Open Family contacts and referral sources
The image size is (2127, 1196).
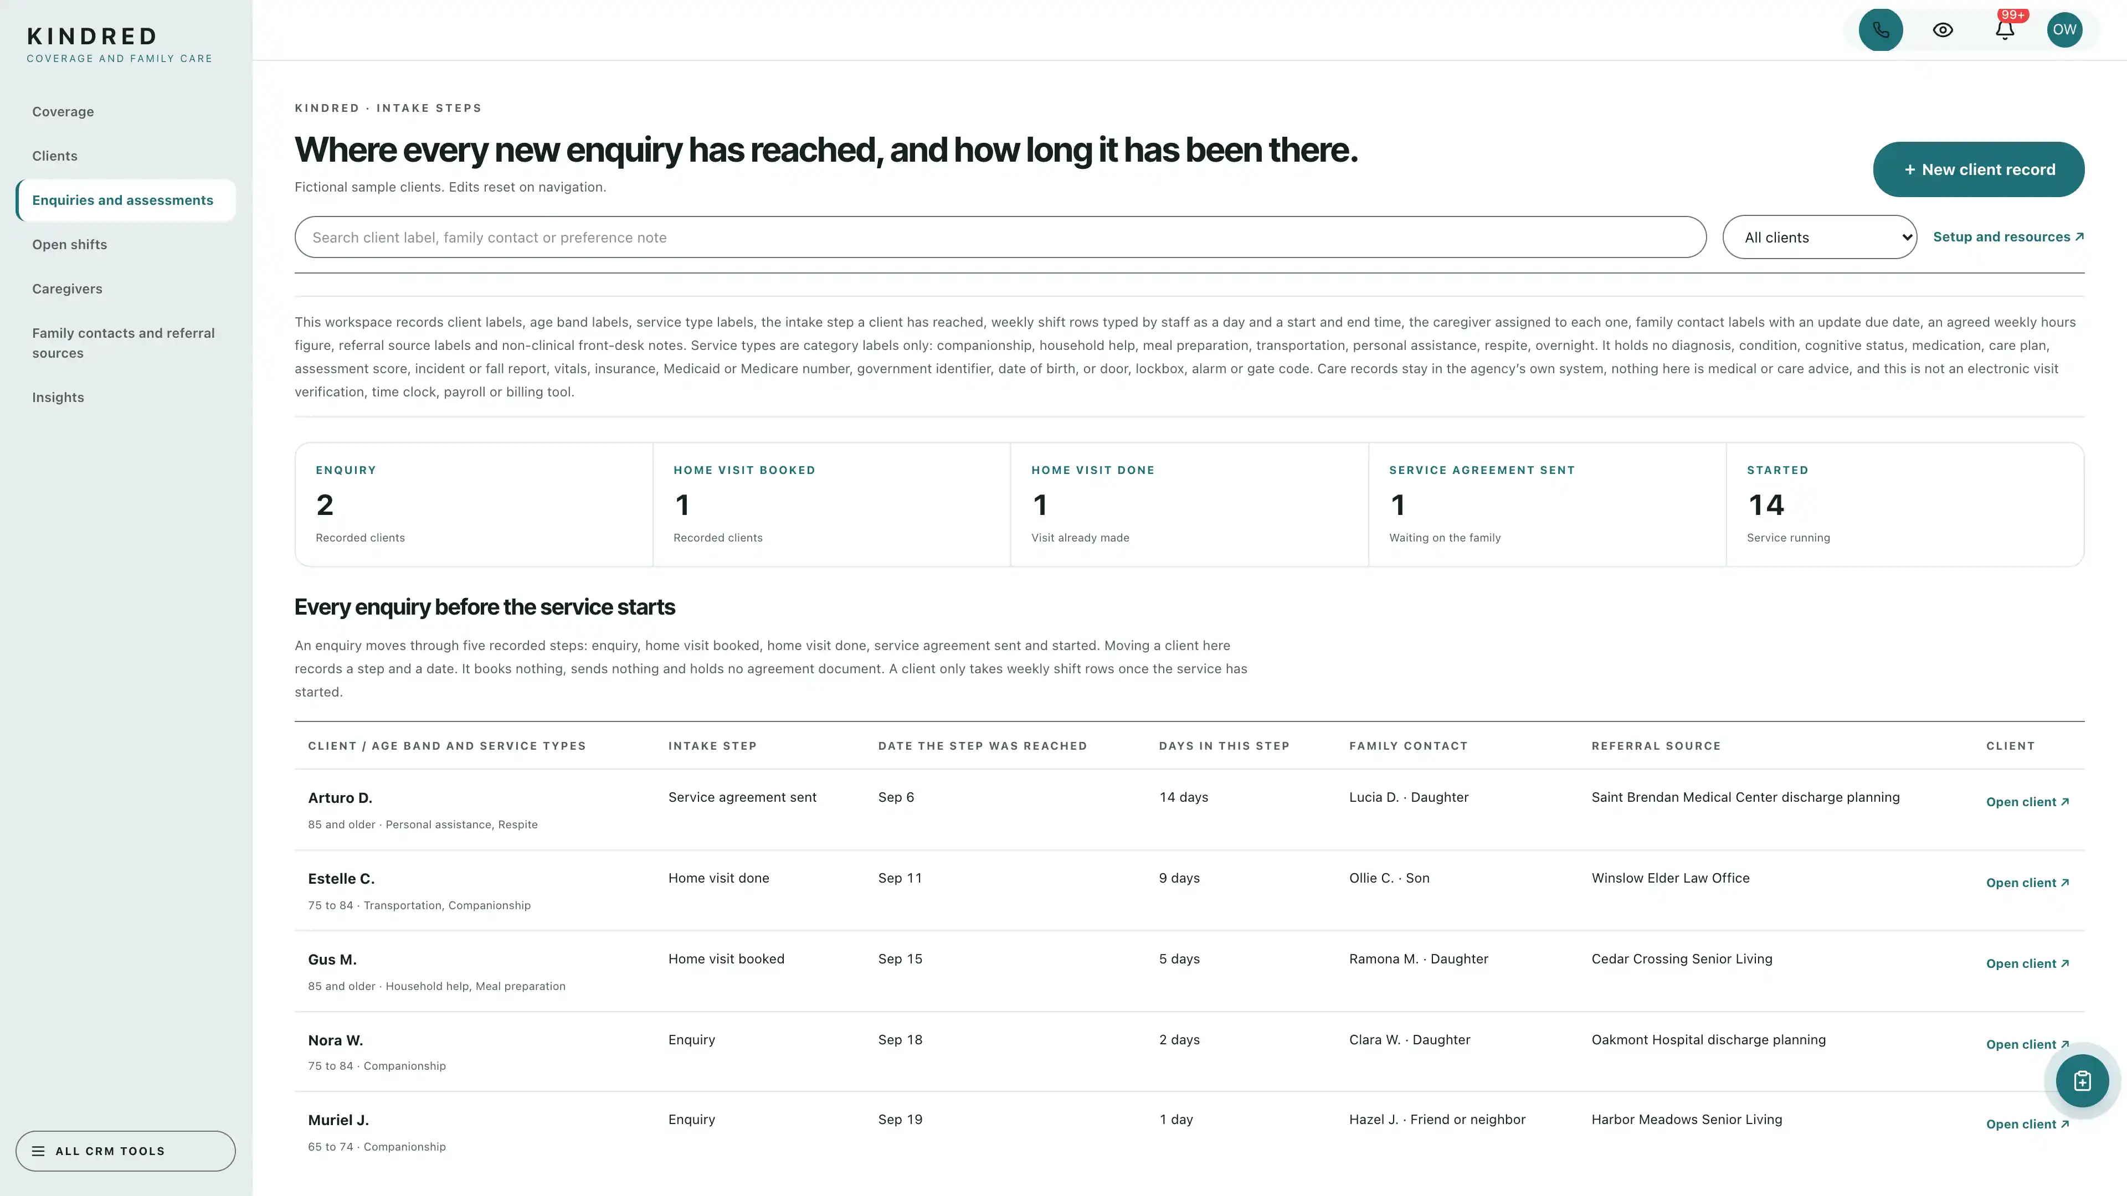[126, 343]
